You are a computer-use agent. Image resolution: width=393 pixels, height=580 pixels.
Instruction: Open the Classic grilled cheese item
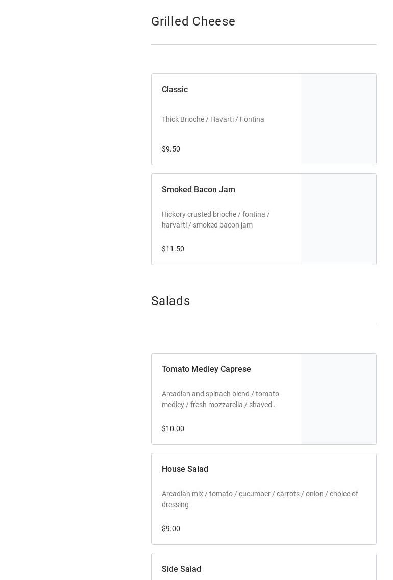[175, 90]
